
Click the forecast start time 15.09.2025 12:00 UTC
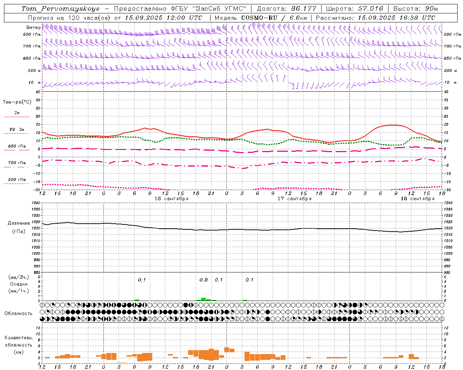pyautogui.click(x=163, y=18)
